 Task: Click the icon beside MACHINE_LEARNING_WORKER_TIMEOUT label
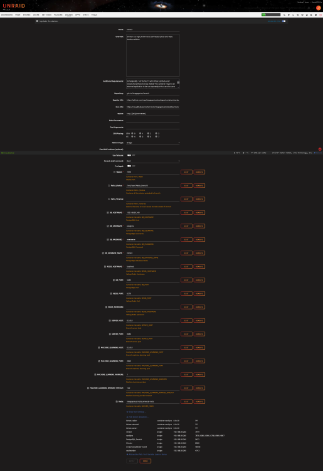pos(88,388)
